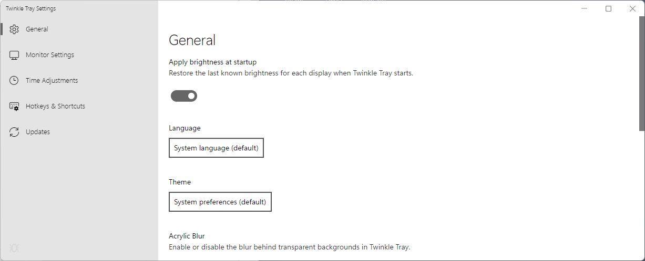
Task: Click the General gear icon in sidebar
Action: [14, 29]
